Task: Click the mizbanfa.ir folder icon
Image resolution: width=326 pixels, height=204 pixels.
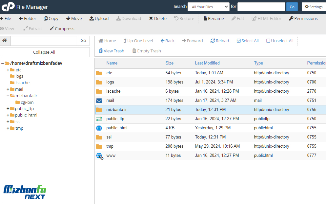Action: [99, 110]
